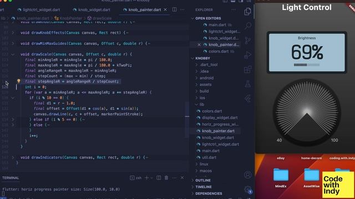Open the Source Control view
This screenshot has height=199, width=355.
click(x=248, y=40)
